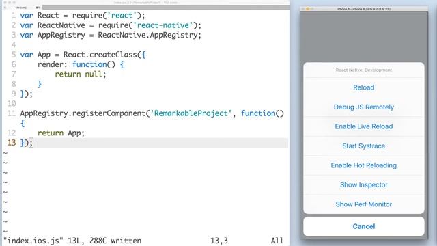
Task: Select the 'vim (vim)' terminal tab
Action: click(x=21, y=8)
